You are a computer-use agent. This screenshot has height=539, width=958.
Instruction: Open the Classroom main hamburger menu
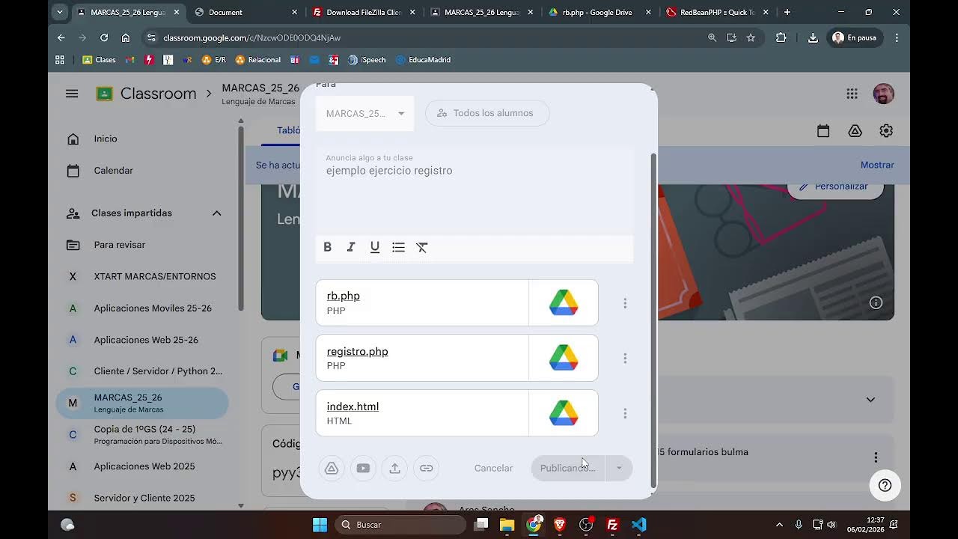pyautogui.click(x=72, y=94)
